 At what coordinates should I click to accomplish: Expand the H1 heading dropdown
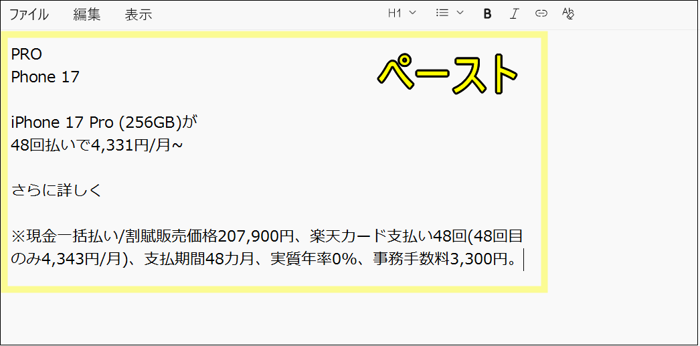coord(402,13)
